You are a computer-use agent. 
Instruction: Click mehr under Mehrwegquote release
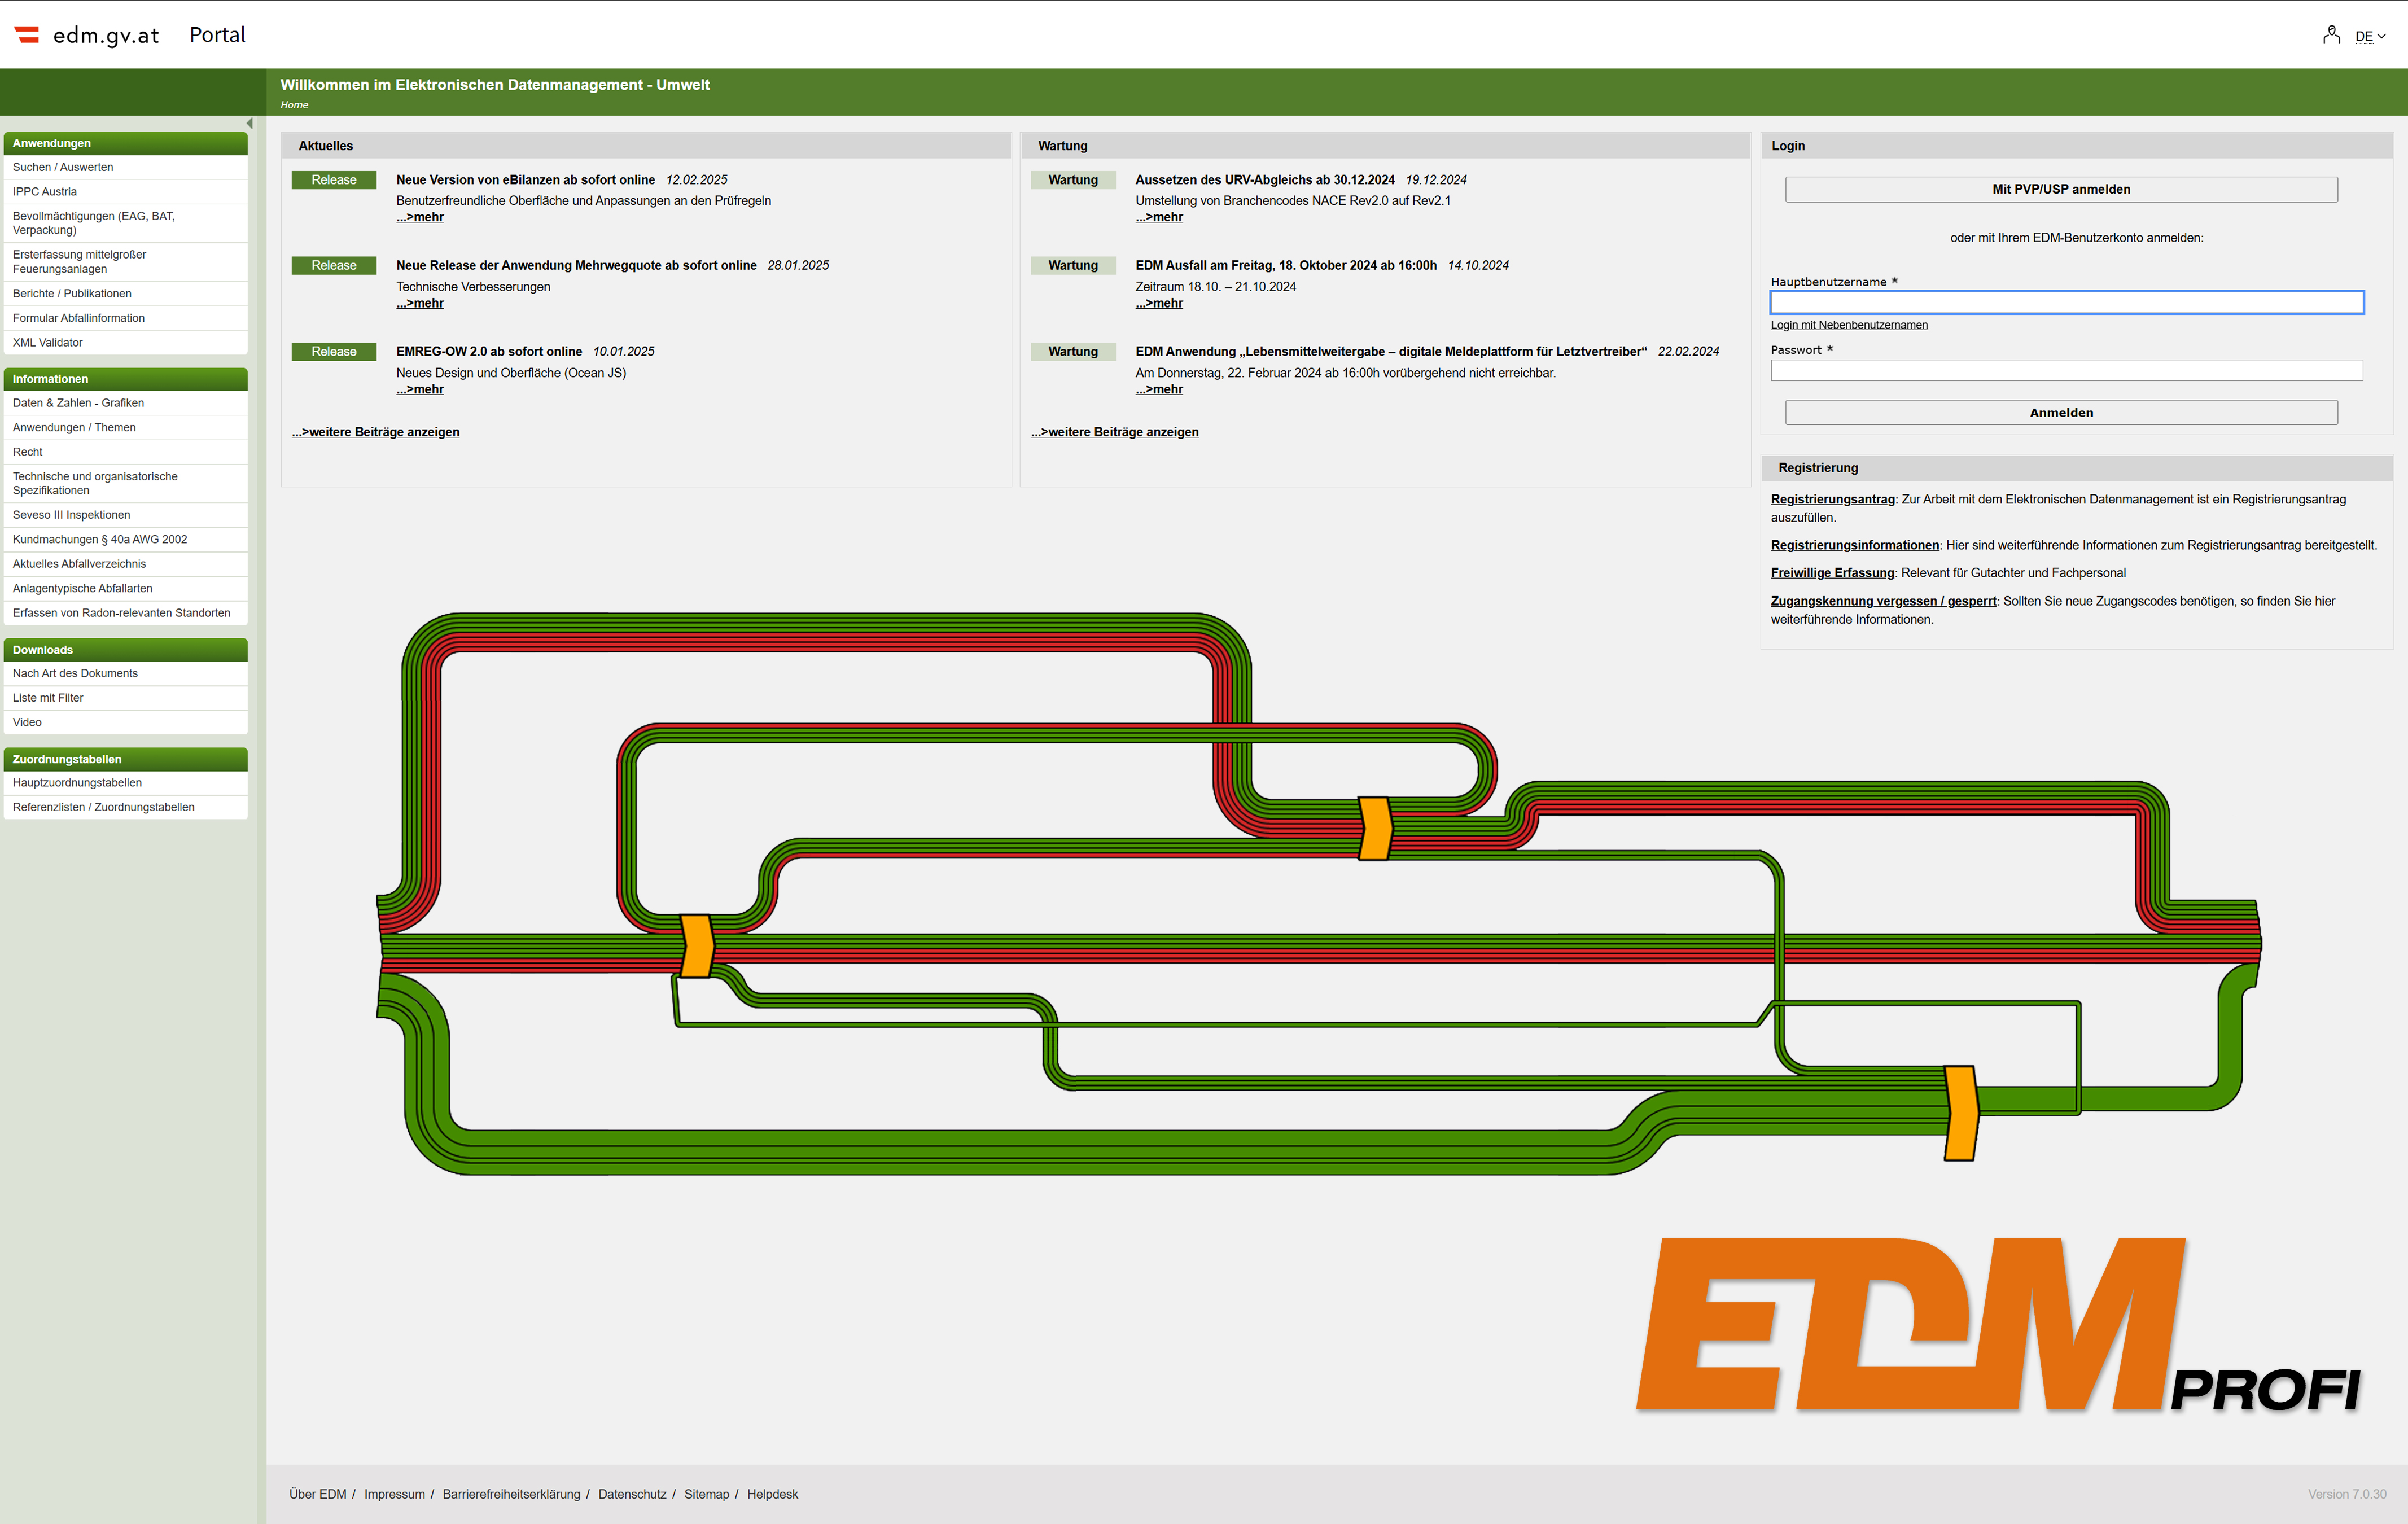[x=420, y=303]
